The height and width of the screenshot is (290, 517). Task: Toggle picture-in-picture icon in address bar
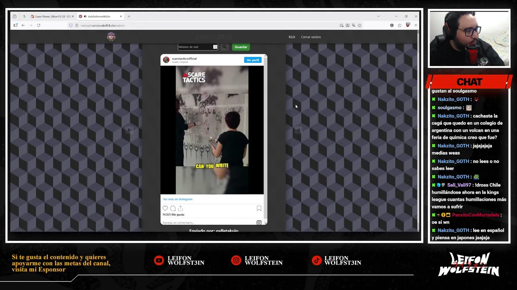click(x=341, y=25)
